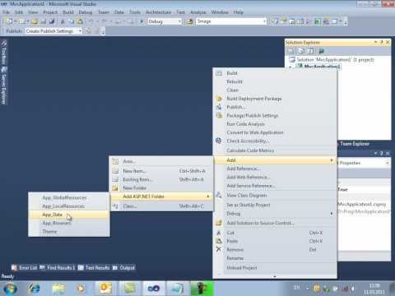
Task: Select App_LocalResources in submenu
Action: point(69,206)
